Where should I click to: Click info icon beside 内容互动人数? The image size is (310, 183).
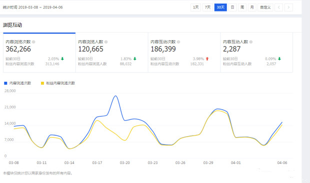coord(251,42)
